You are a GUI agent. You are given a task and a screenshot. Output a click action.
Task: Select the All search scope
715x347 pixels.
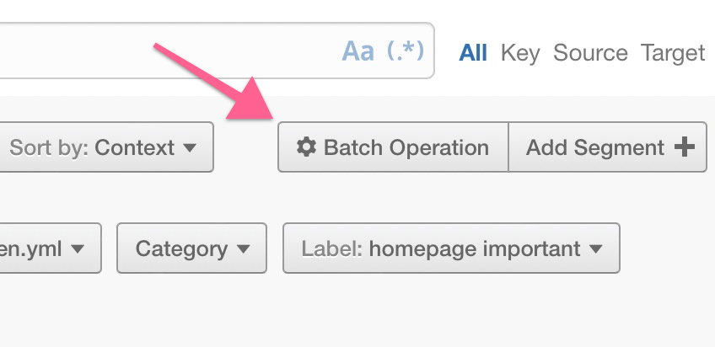473,53
